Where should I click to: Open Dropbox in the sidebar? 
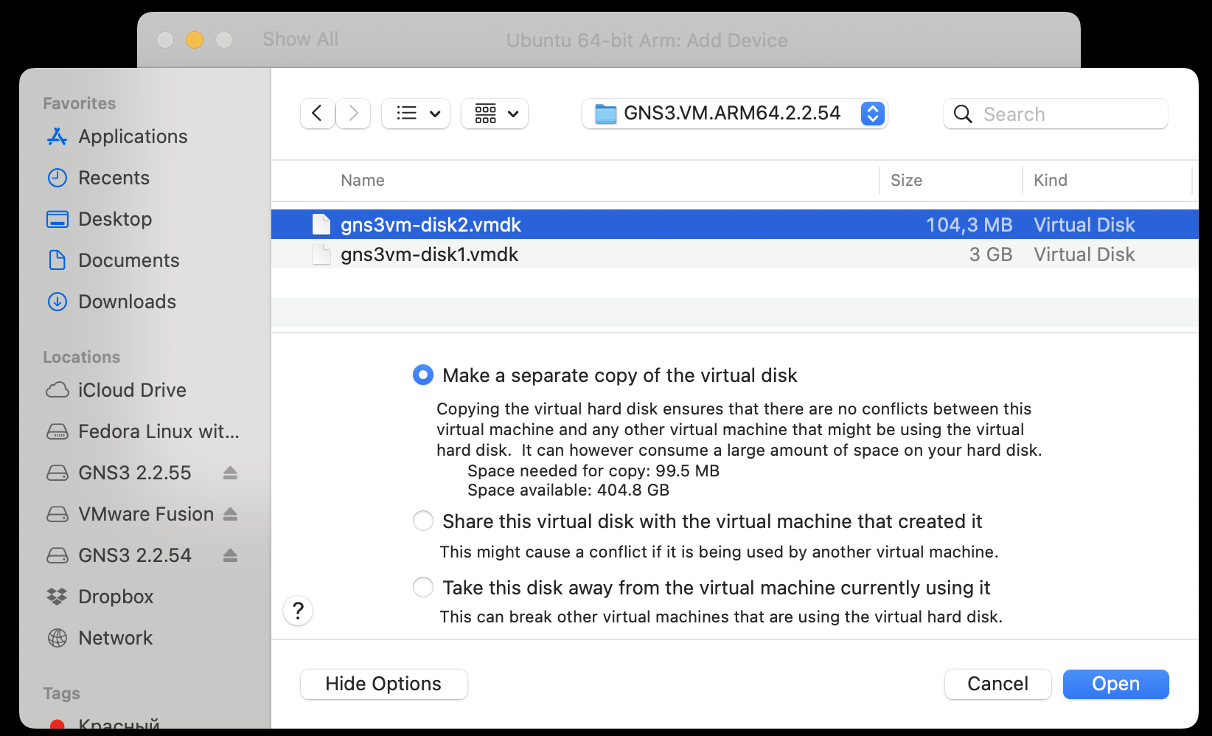click(116, 597)
